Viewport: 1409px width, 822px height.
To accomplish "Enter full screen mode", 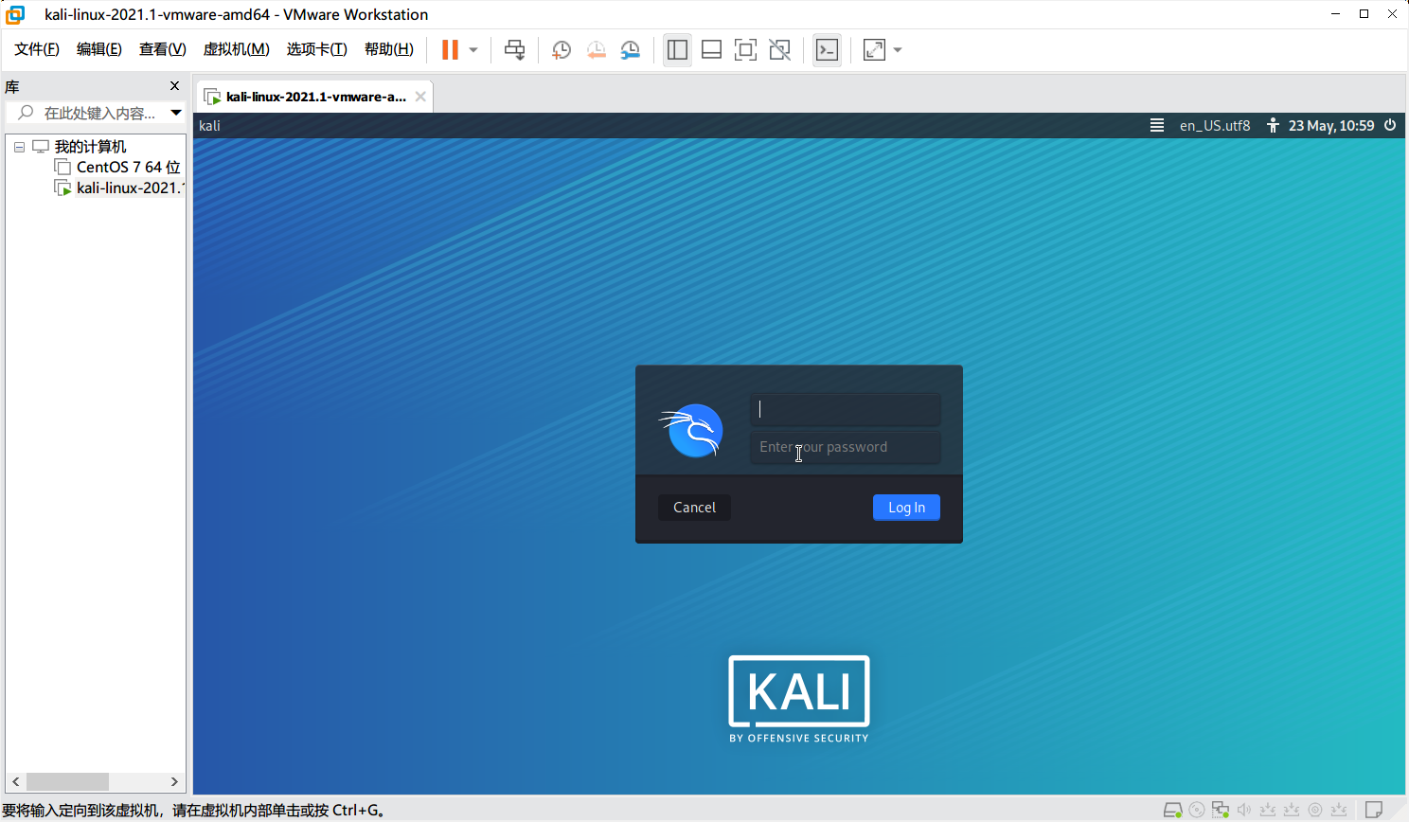I will 745,50.
